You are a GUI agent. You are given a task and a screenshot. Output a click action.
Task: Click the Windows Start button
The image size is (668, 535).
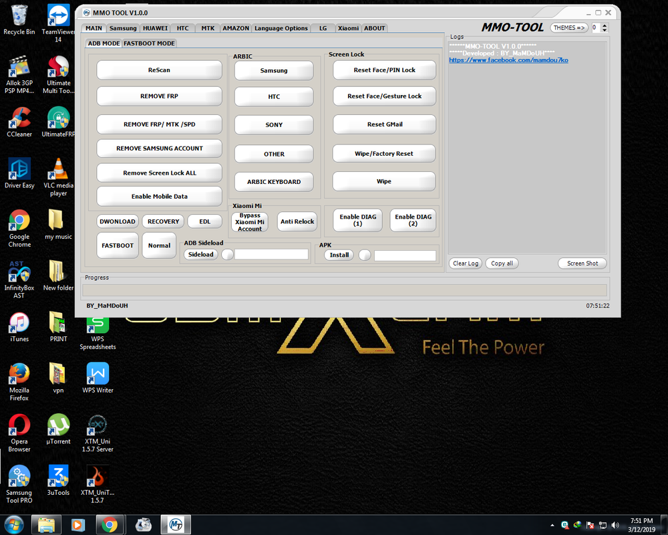(x=13, y=525)
